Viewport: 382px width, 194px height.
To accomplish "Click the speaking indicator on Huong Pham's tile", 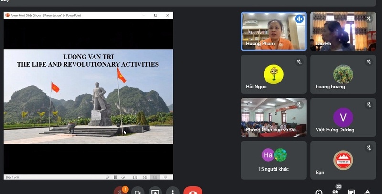I will tap(299, 19).
